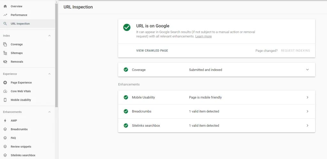327x159 pixels.
Task: Select URL inspection in sidebar
Action: 27,24
